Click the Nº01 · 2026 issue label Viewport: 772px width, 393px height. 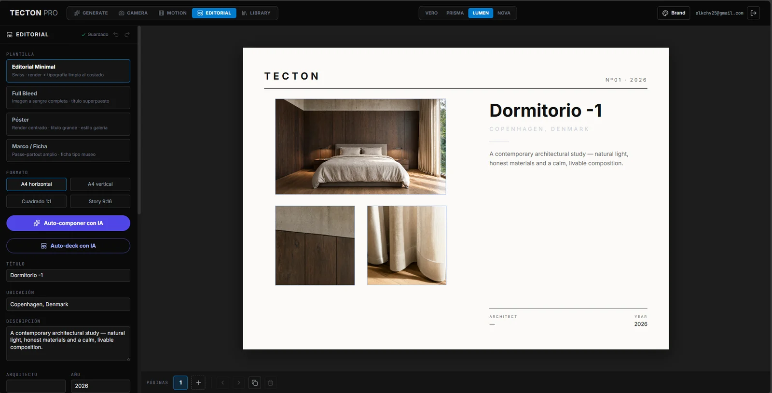[626, 80]
